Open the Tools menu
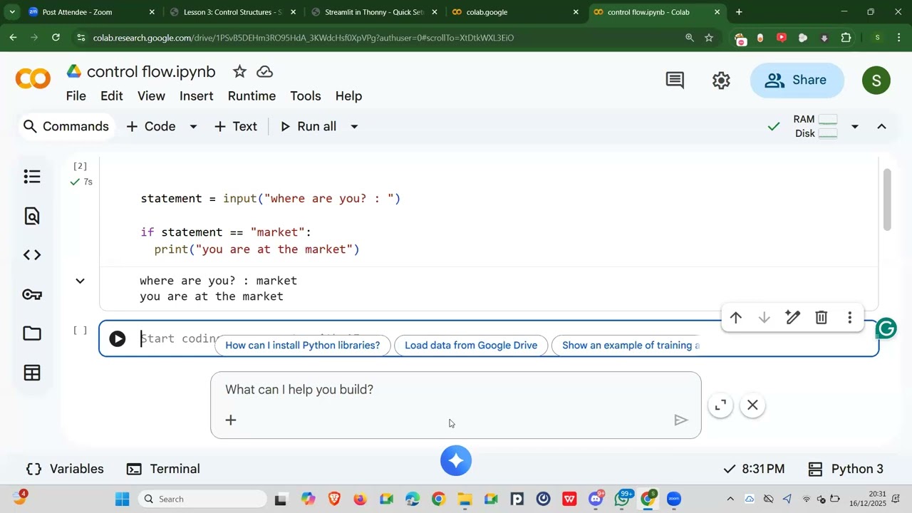This screenshot has height=513, width=912. pos(306,95)
